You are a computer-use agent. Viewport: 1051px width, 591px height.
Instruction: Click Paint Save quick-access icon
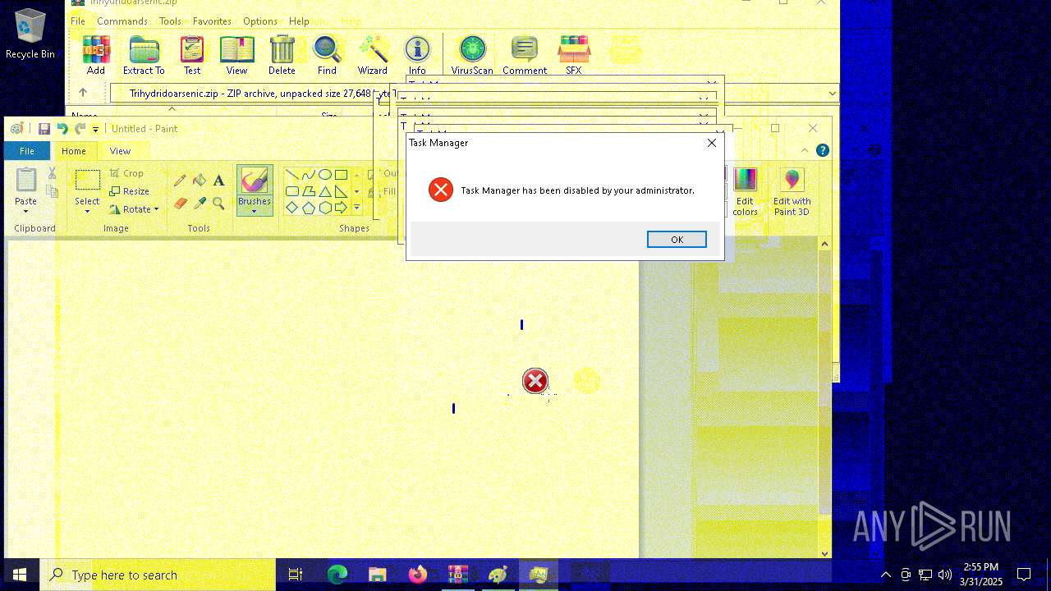pos(44,129)
